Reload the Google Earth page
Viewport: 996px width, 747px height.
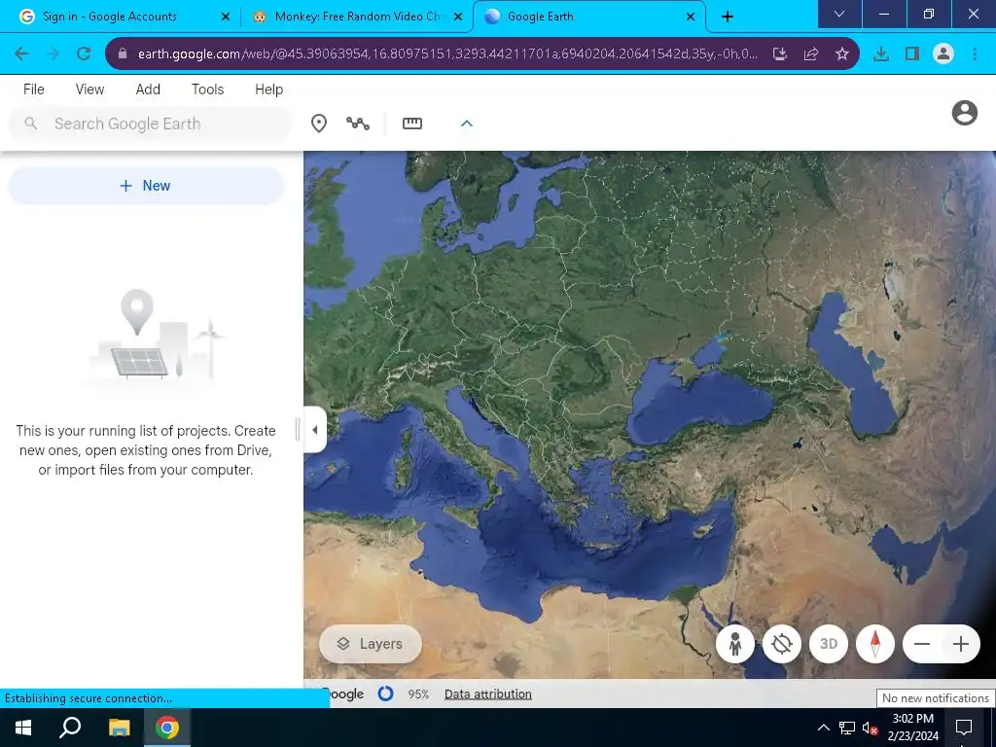(84, 54)
